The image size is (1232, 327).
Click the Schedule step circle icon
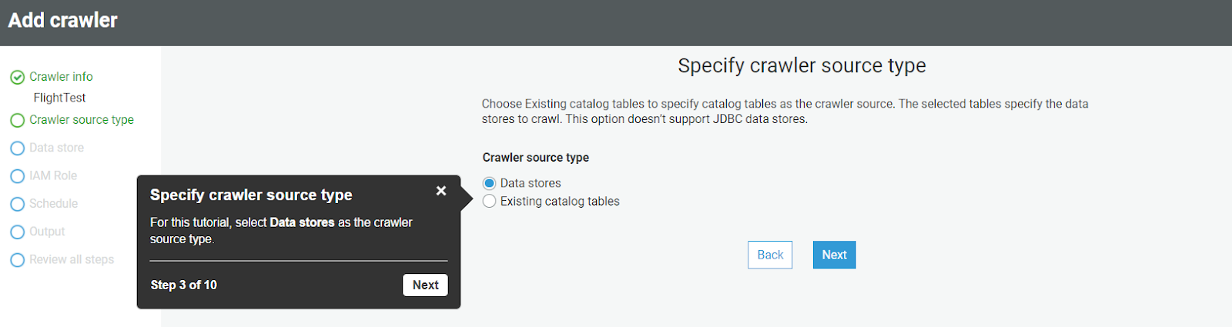point(17,204)
